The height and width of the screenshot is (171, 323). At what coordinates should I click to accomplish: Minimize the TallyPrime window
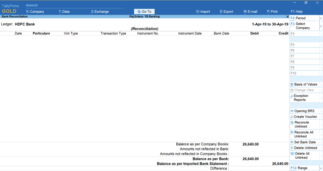(x=295, y=3)
